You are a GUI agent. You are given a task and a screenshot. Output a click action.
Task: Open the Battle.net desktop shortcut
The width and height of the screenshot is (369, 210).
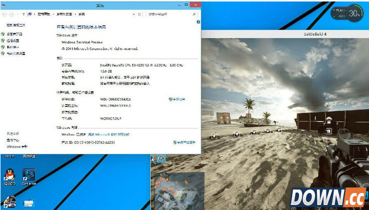(x=29, y=177)
